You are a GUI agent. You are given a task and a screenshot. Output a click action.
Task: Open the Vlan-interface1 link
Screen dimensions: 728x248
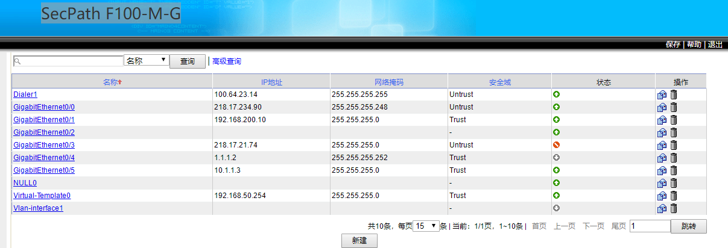39,208
